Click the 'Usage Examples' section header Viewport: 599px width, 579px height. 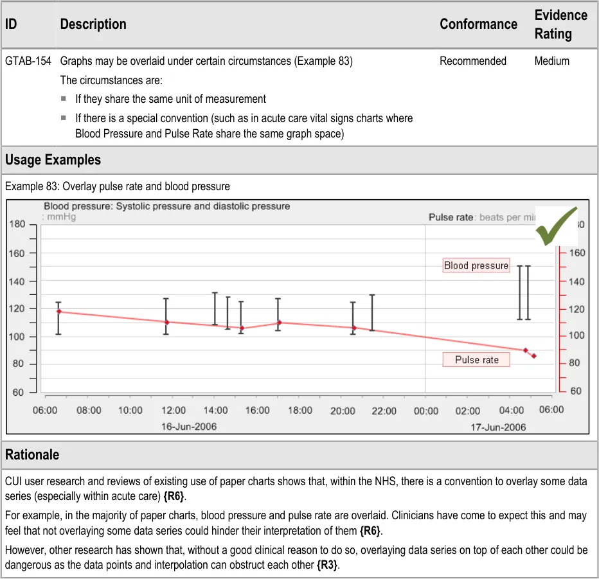(x=53, y=159)
